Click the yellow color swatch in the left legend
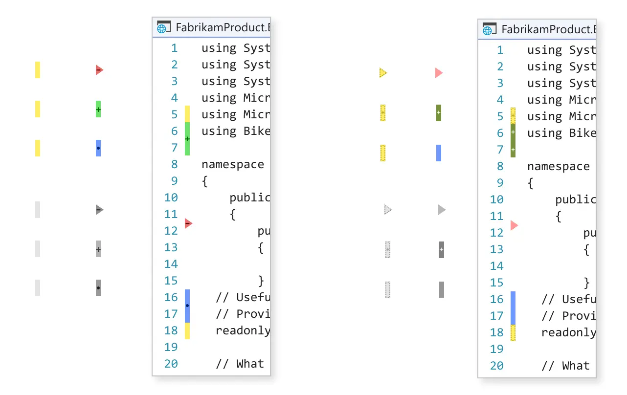Screen dimensions: 627x395 point(37,69)
